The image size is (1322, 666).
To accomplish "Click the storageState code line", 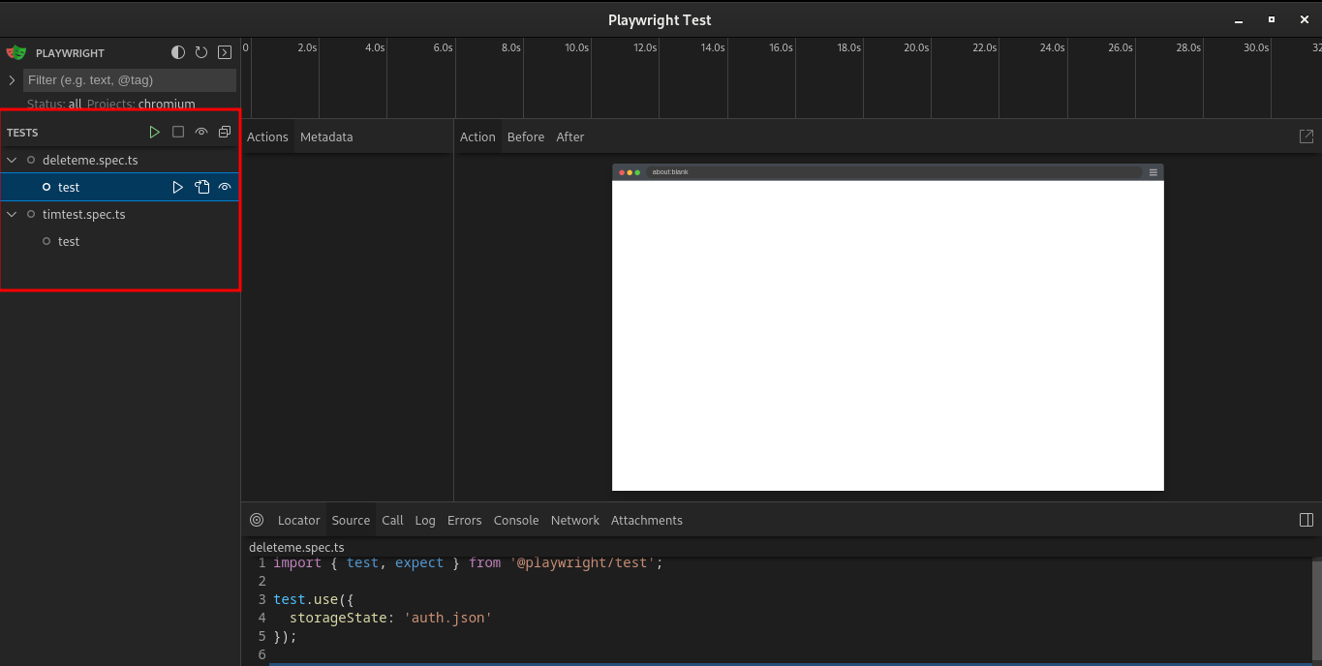I will [391, 618].
